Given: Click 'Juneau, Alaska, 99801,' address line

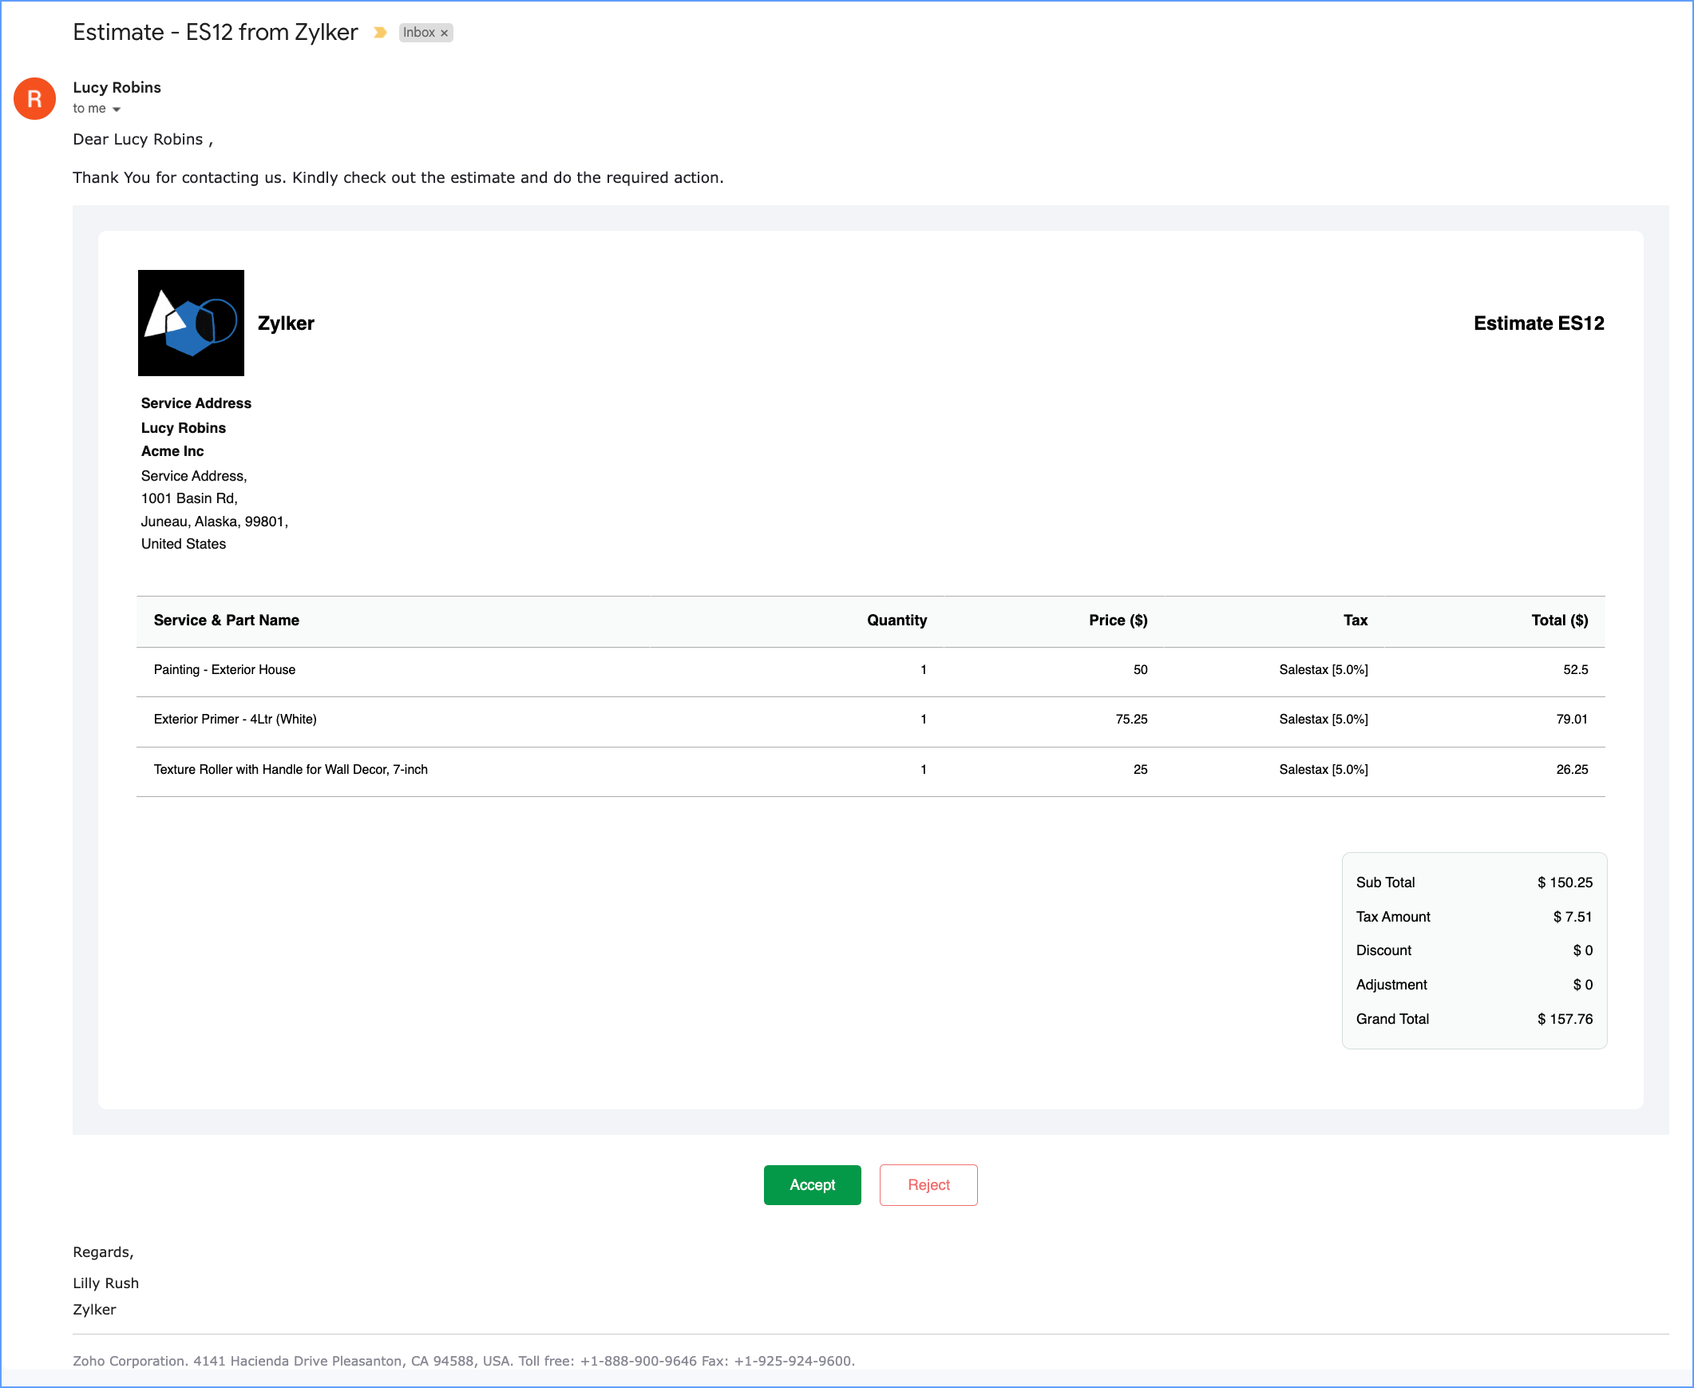Looking at the screenshot, I should coord(214,522).
